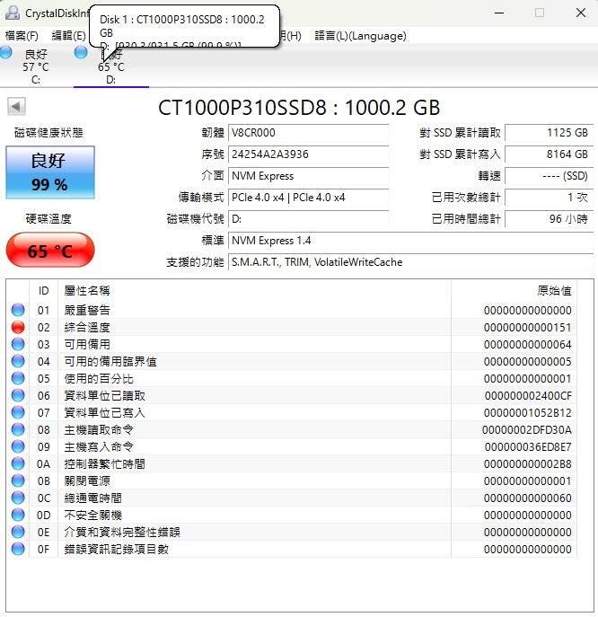This screenshot has width=598, height=617.
Task: Click the CrystalDiskInfo app icon in title bar
Action: (x=13, y=13)
